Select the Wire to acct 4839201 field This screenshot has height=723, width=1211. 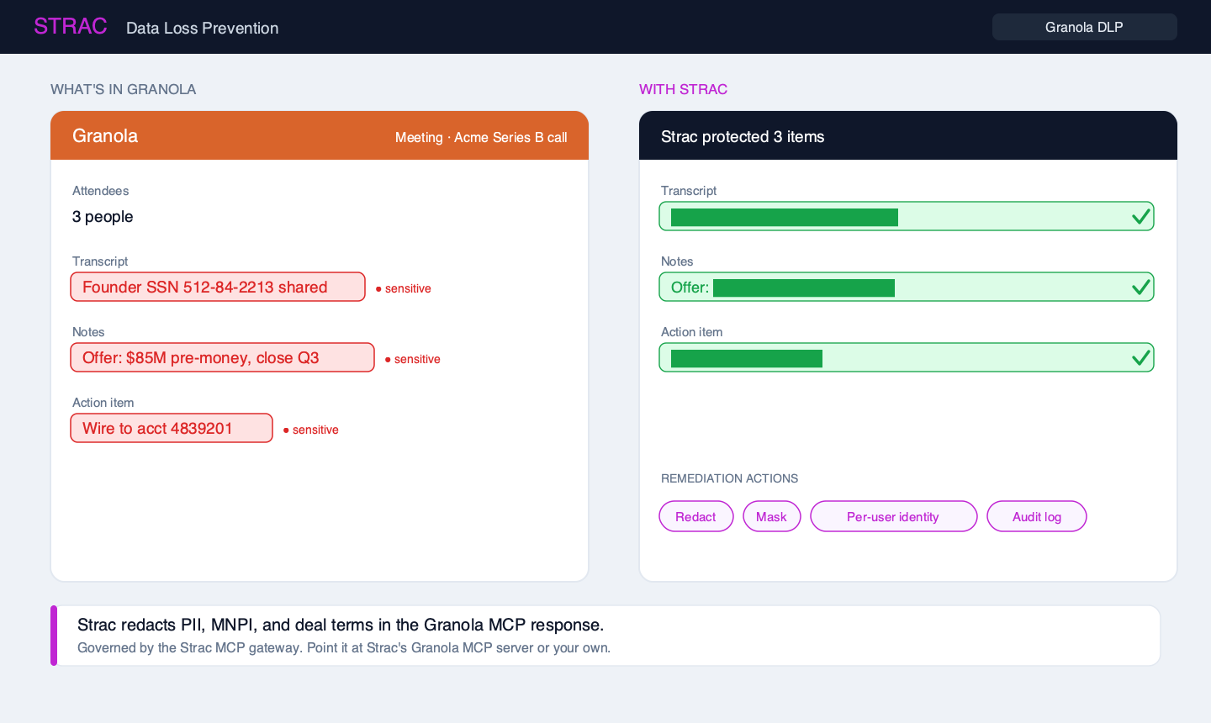click(172, 428)
